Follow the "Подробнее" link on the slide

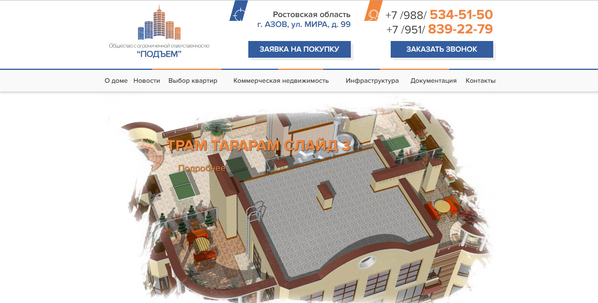pos(202,168)
